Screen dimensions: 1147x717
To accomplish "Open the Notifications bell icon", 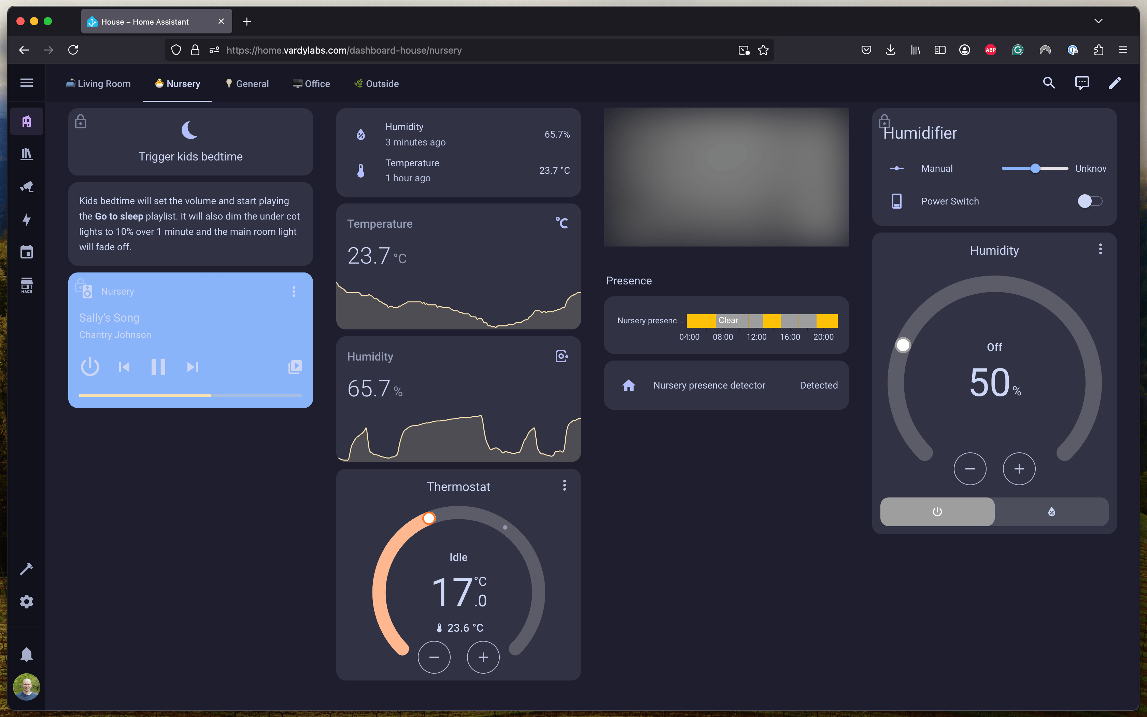I will tap(27, 655).
